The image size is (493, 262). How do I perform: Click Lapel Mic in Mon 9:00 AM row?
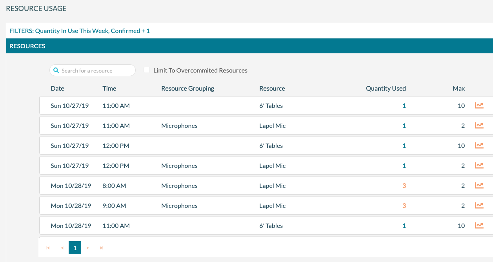pyautogui.click(x=273, y=206)
